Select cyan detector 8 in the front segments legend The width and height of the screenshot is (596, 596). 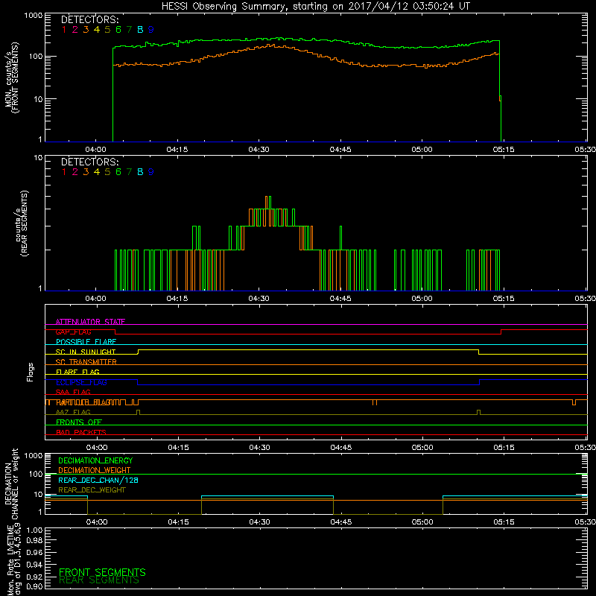coord(140,29)
